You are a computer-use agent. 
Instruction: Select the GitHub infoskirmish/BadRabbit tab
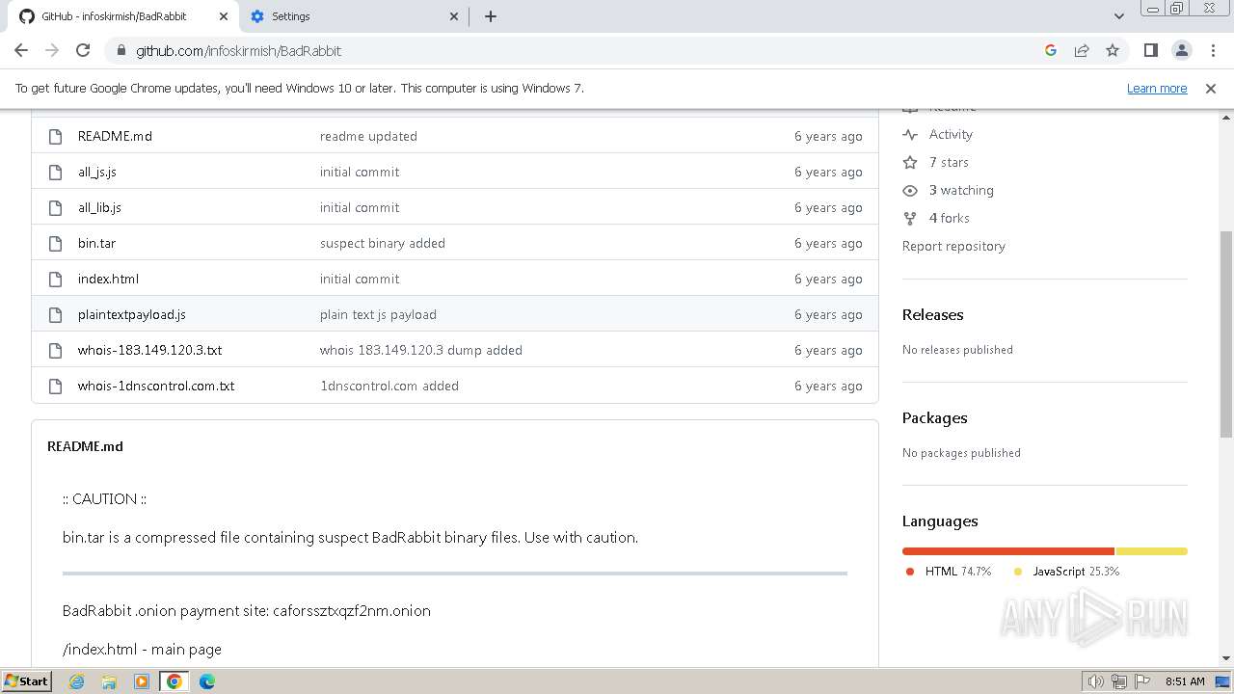click(122, 16)
